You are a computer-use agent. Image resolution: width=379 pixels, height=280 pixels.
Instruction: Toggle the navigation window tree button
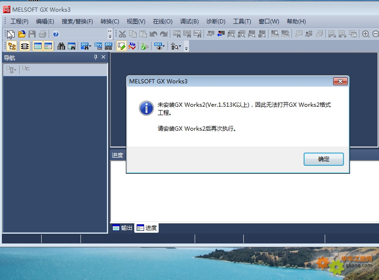coord(12,46)
